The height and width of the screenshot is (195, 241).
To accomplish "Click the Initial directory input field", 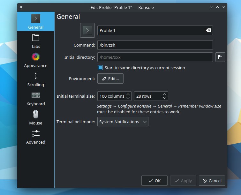I will point(155,57).
